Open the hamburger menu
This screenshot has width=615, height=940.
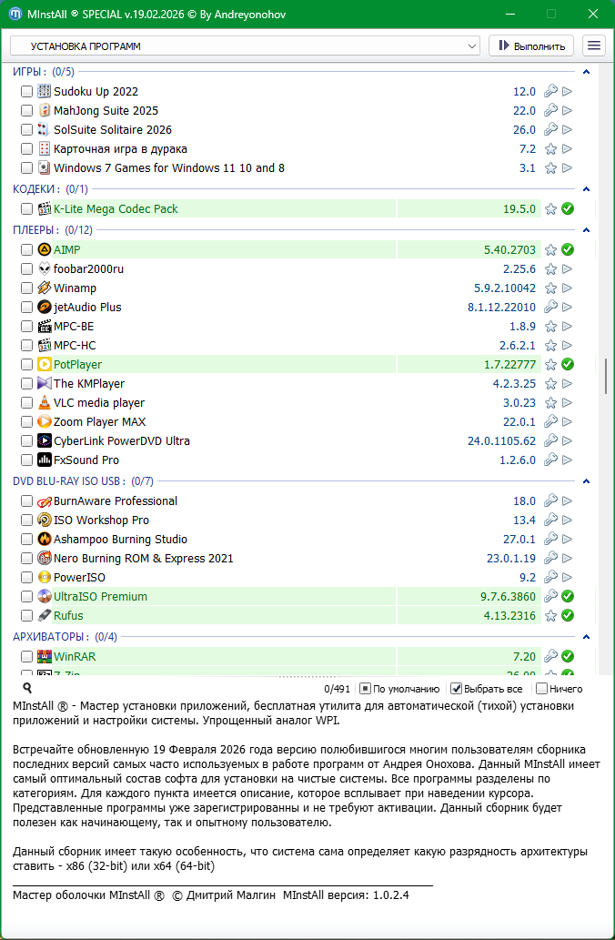(594, 45)
